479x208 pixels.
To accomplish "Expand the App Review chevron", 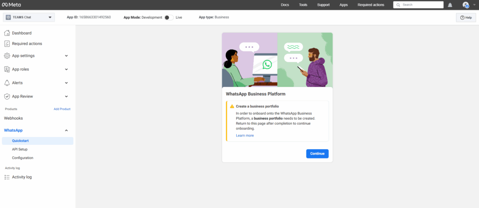I will [x=66, y=96].
